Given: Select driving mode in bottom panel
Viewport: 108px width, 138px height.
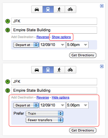Looking at the screenshot, I should (x=37, y=70).
